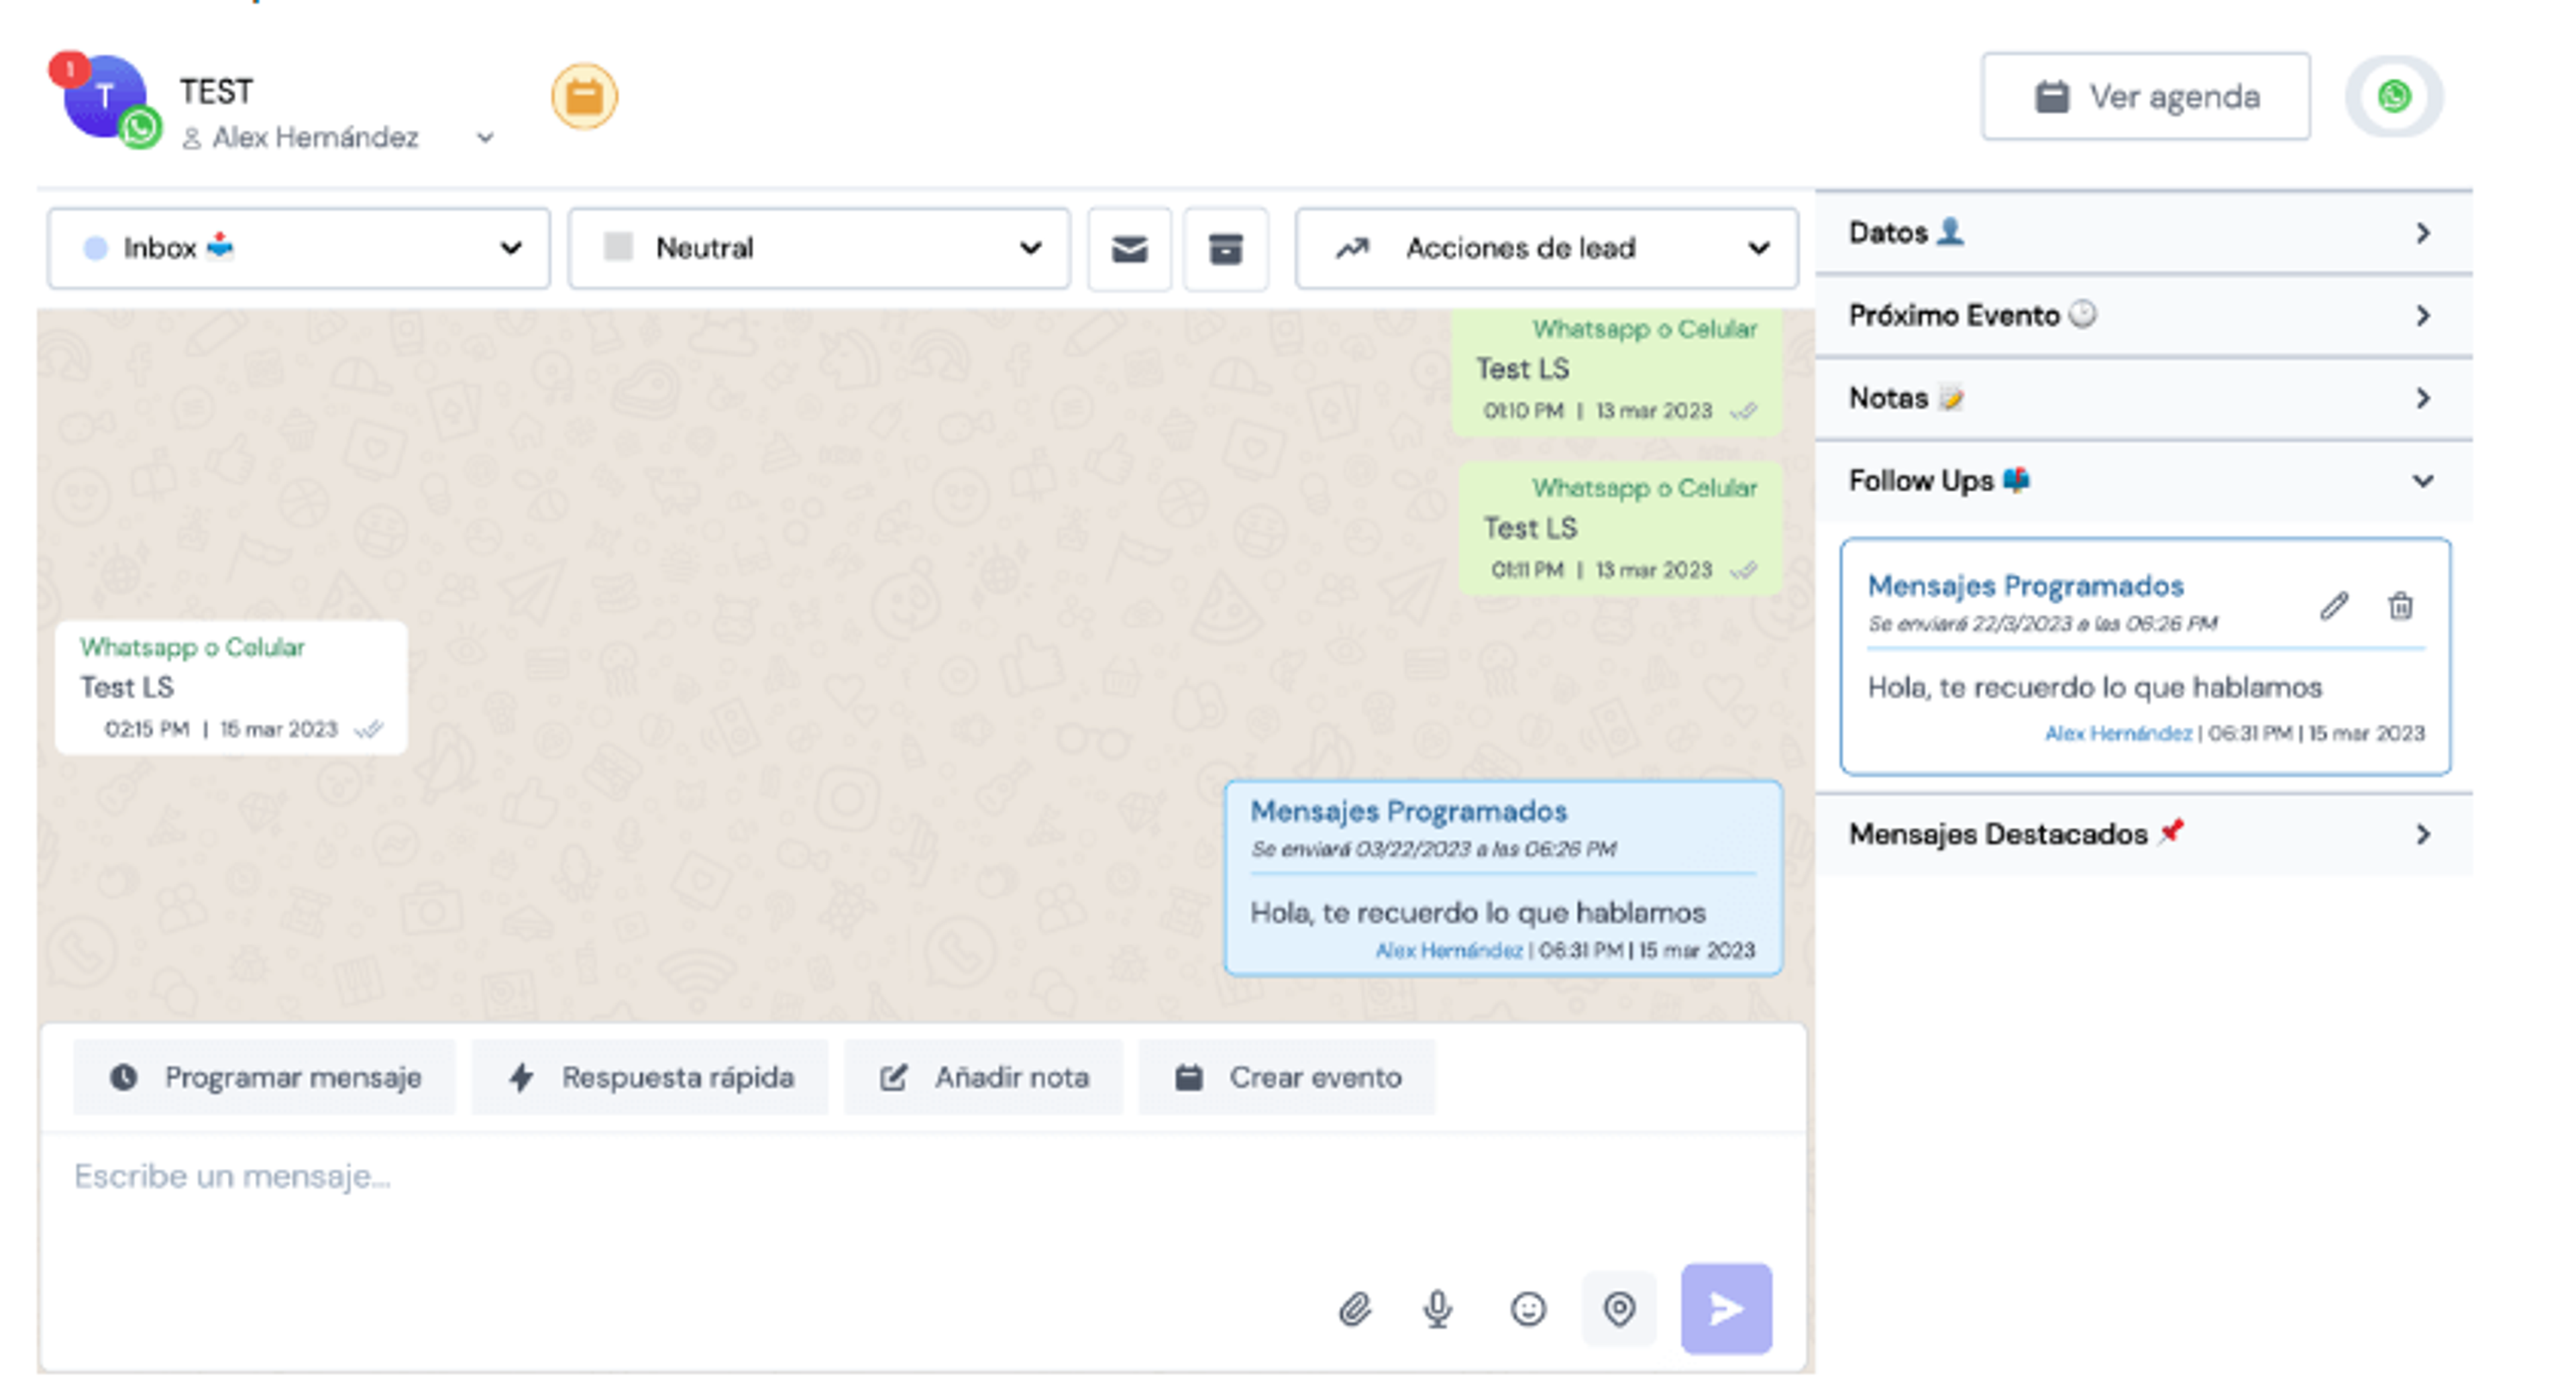Click the Ver agenda button
Screen dimensions: 2576x1389
point(2146,97)
